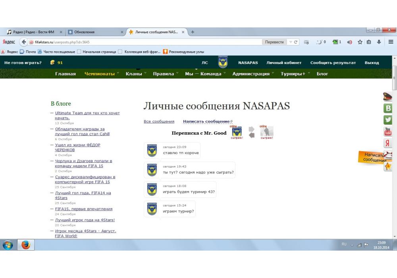This screenshot has height=278, width=397.
Task: Click the Перевести button in the address bar
Action: click(x=274, y=42)
